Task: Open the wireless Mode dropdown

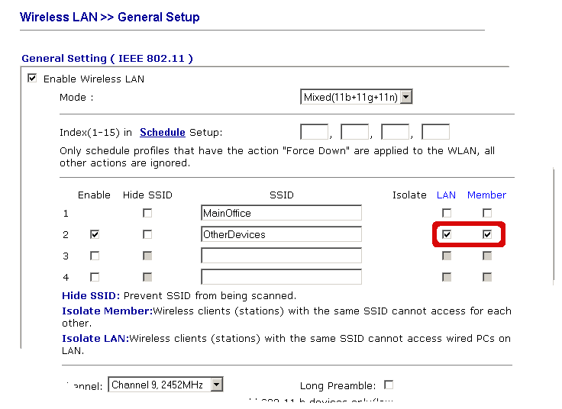Action: click(357, 97)
